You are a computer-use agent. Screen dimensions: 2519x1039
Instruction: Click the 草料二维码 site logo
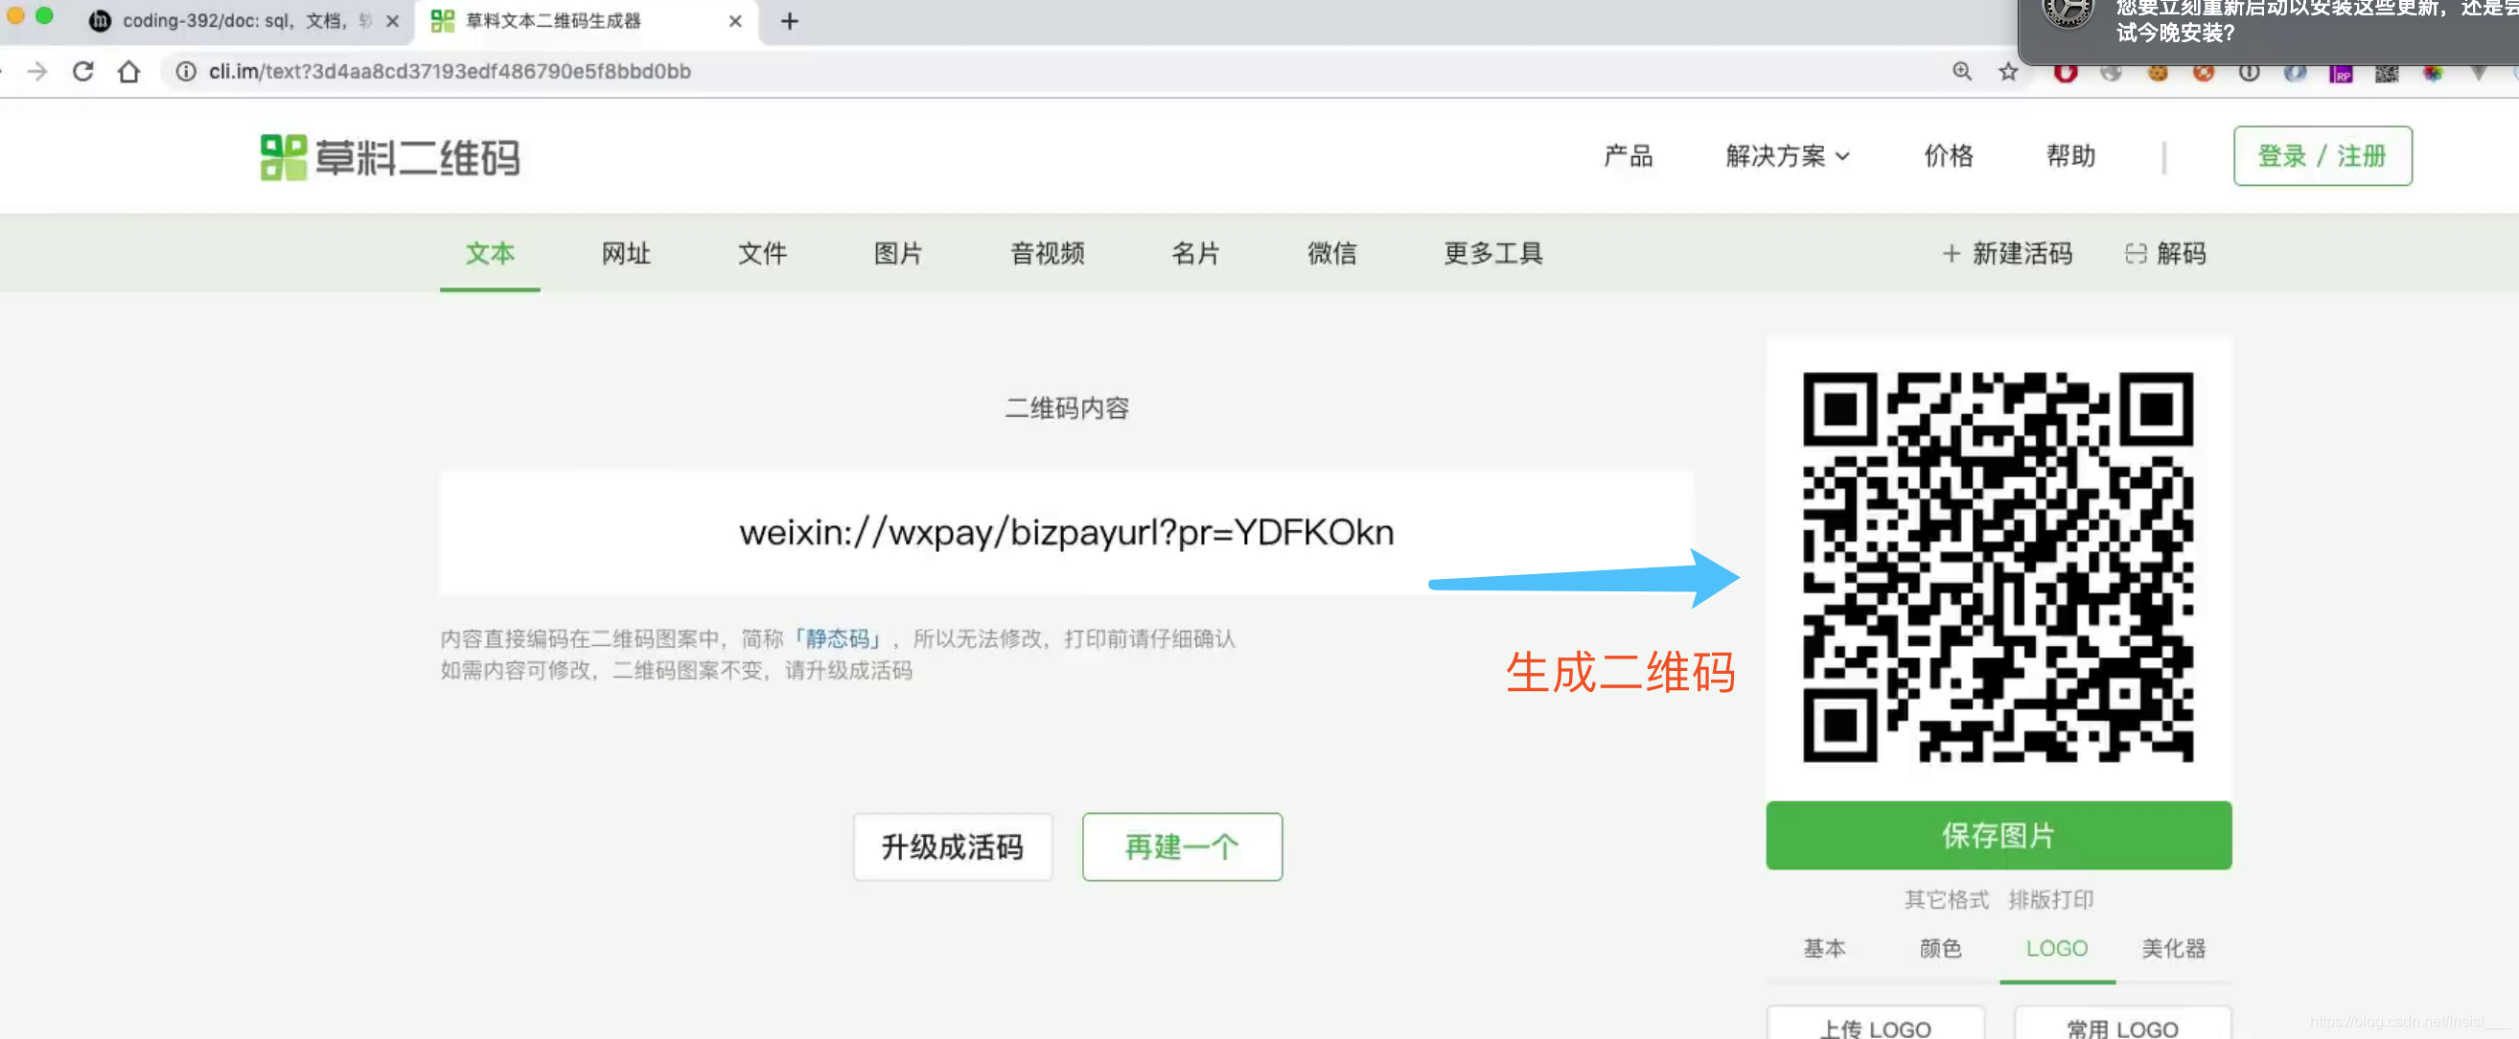tap(389, 156)
